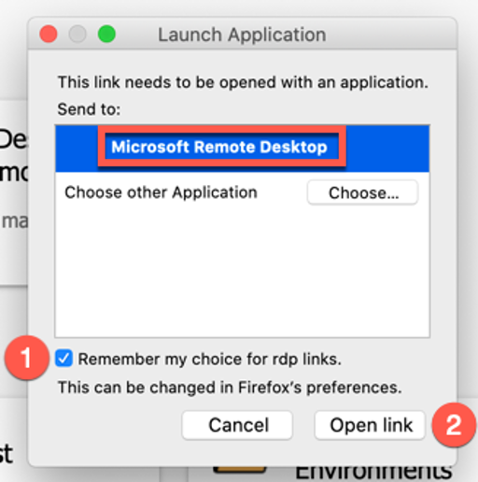Select the Choose other Application row
Screen dimensions: 478x482
(242, 192)
